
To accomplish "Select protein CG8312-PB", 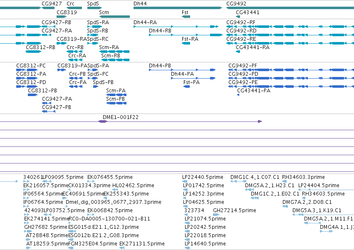I will click(x=33, y=95).
